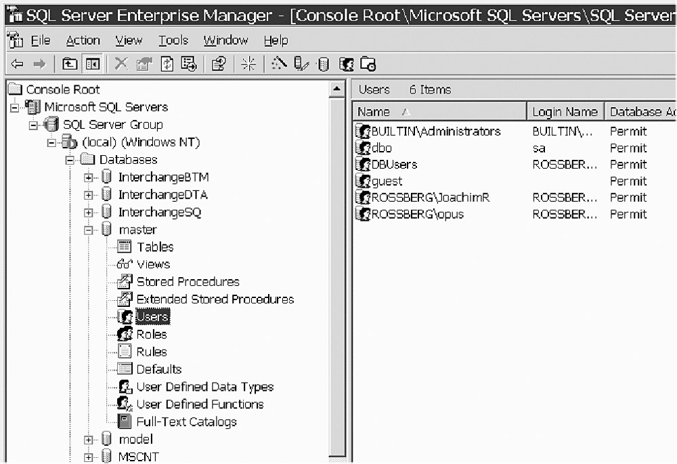Collapse the master database node
677x464 pixels.
(x=88, y=230)
